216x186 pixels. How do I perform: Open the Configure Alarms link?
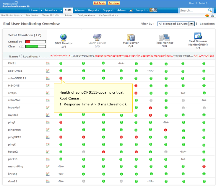tap(86, 15)
